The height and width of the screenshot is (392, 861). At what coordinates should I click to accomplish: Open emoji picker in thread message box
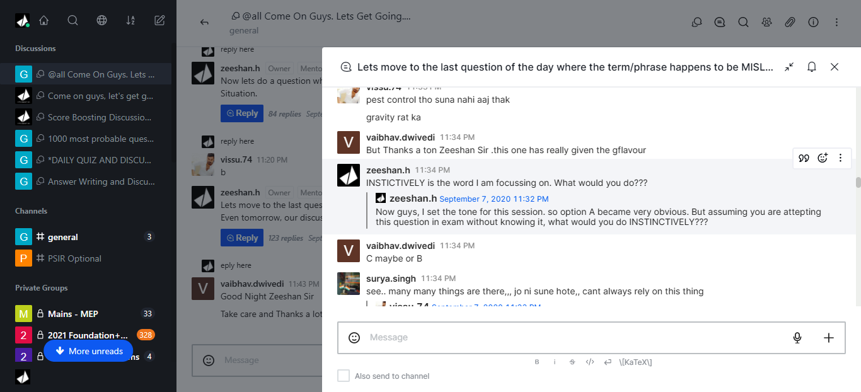tap(354, 338)
